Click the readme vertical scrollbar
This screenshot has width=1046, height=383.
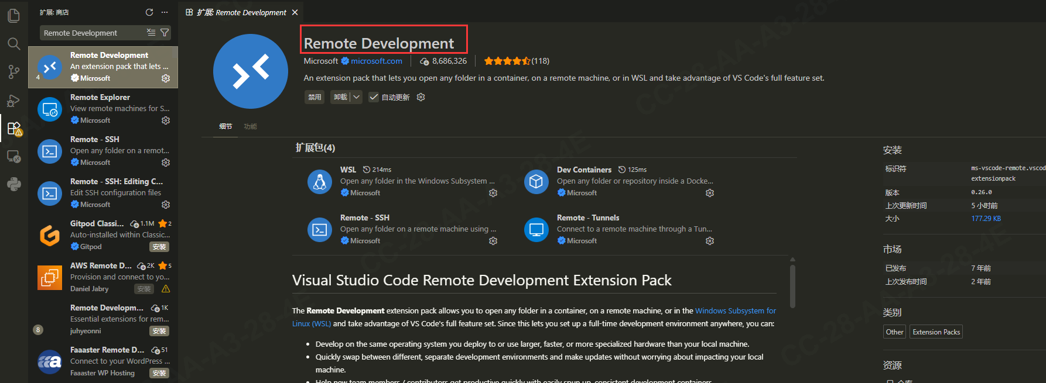point(792,285)
